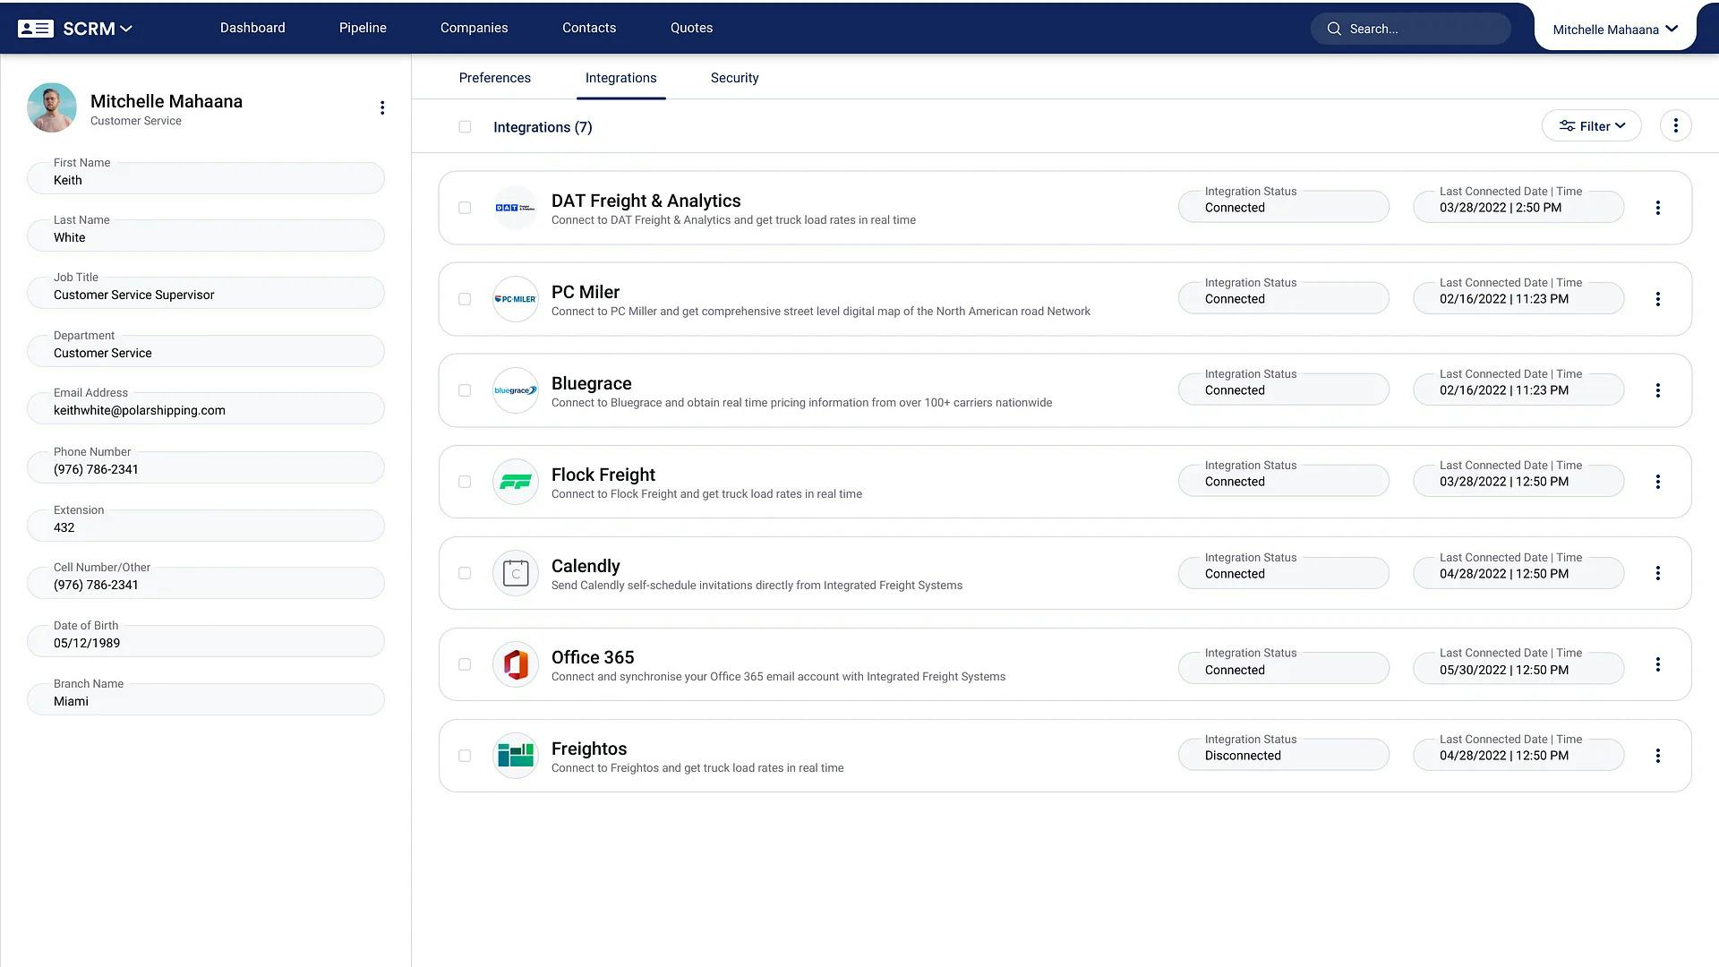
Task: Switch to the Security tab
Action: (x=734, y=78)
